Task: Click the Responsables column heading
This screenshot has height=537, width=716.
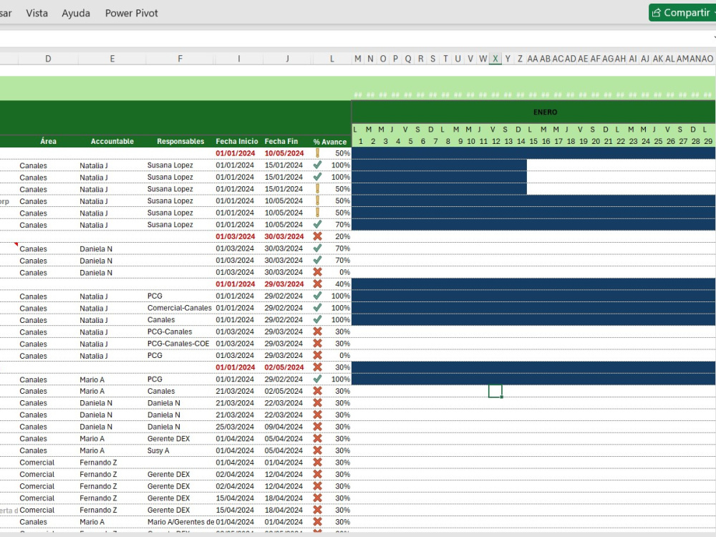Action: tap(180, 141)
